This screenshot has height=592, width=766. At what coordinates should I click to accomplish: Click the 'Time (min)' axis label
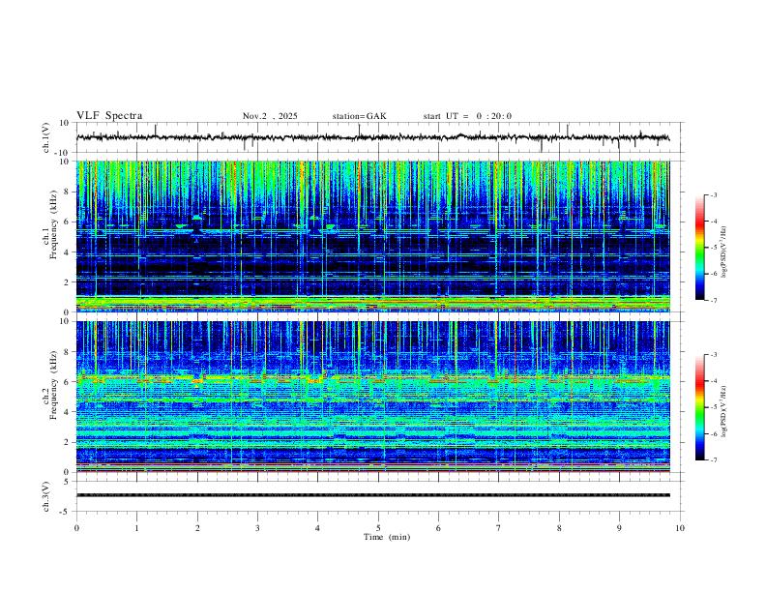point(387,537)
